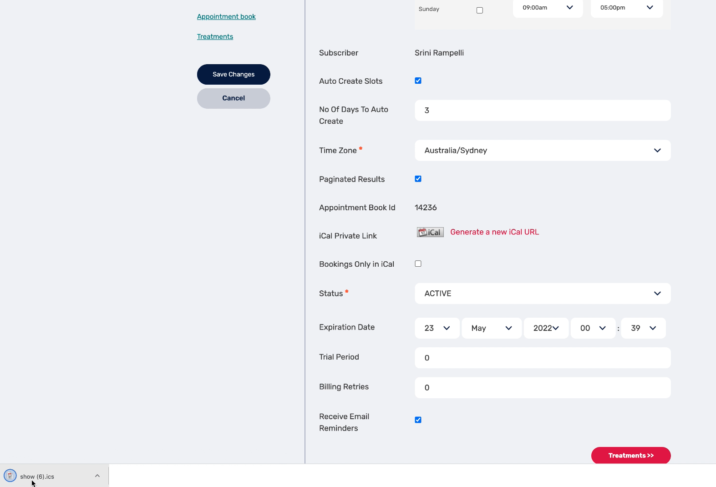Open the Time Zone dropdown

pos(542,150)
